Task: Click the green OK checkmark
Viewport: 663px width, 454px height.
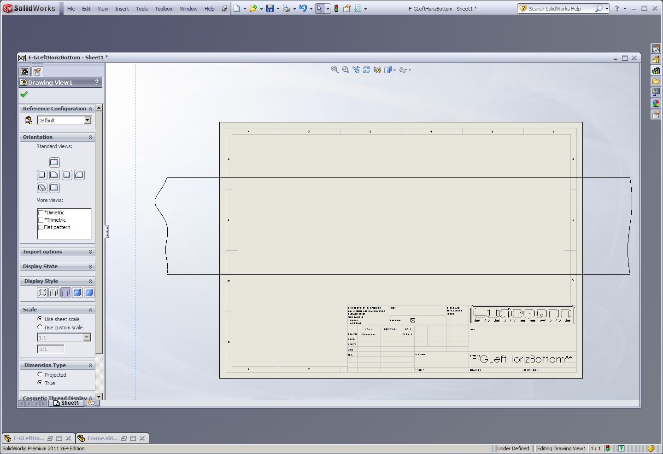Action: [x=24, y=94]
